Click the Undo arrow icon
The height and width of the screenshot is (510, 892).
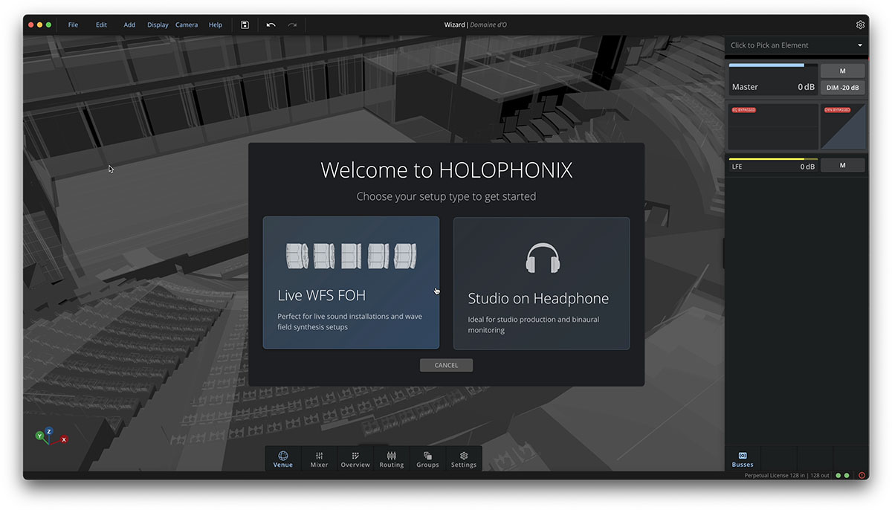coord(272,25)
